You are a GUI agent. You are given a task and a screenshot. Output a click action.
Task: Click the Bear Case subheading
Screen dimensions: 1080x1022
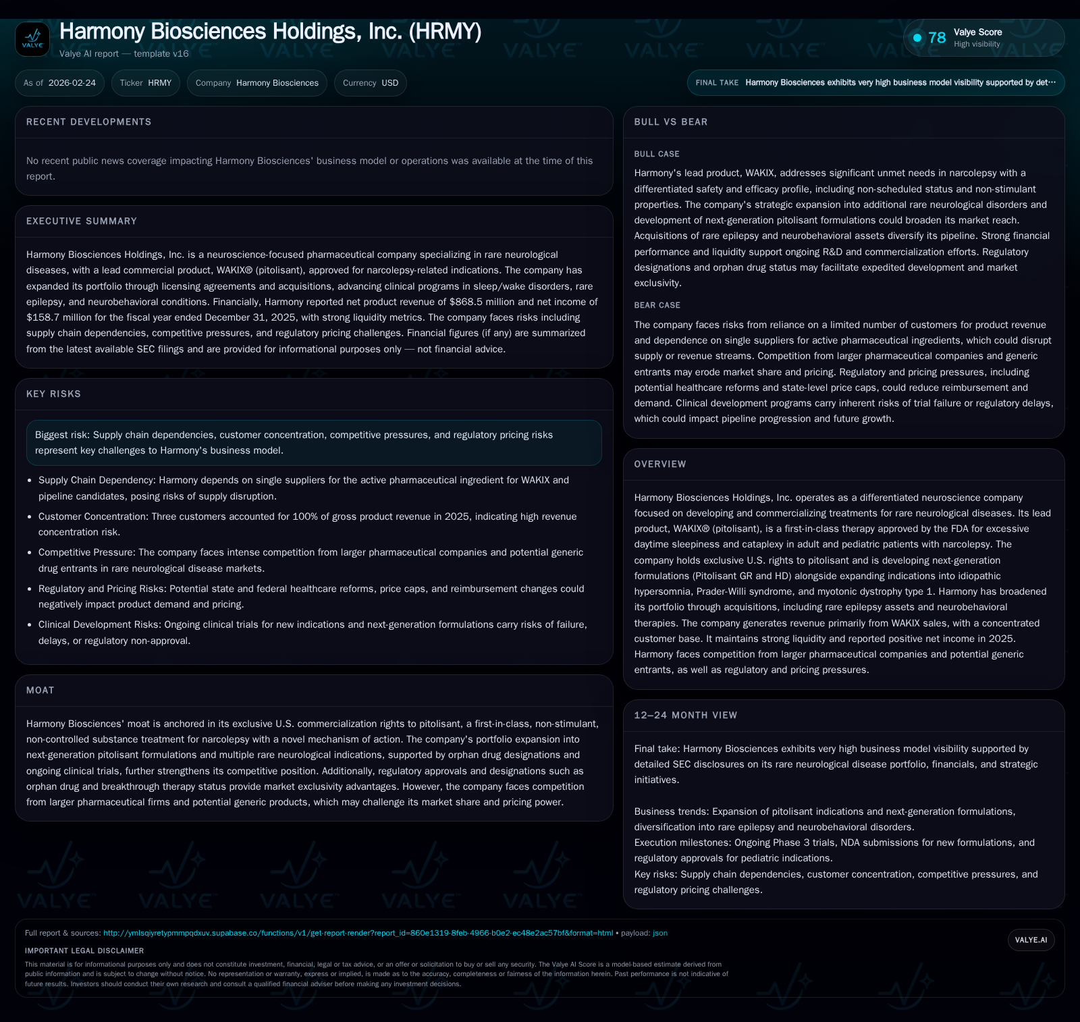pos(657,306)
